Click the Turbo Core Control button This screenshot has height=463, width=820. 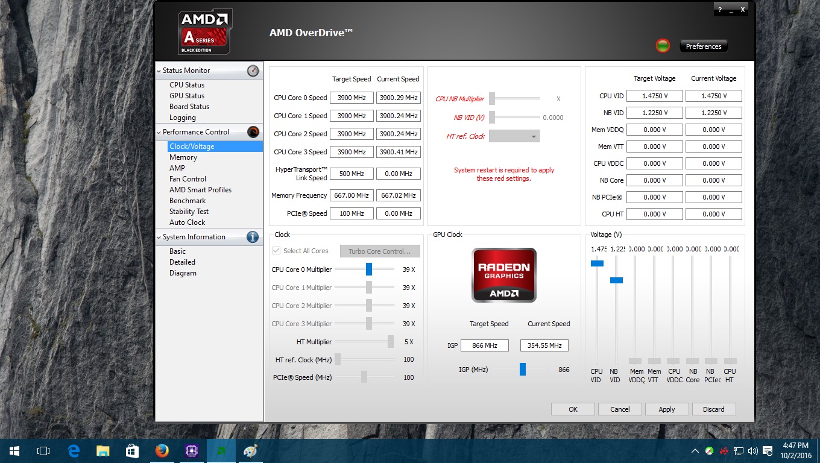(x=380, y=251)
